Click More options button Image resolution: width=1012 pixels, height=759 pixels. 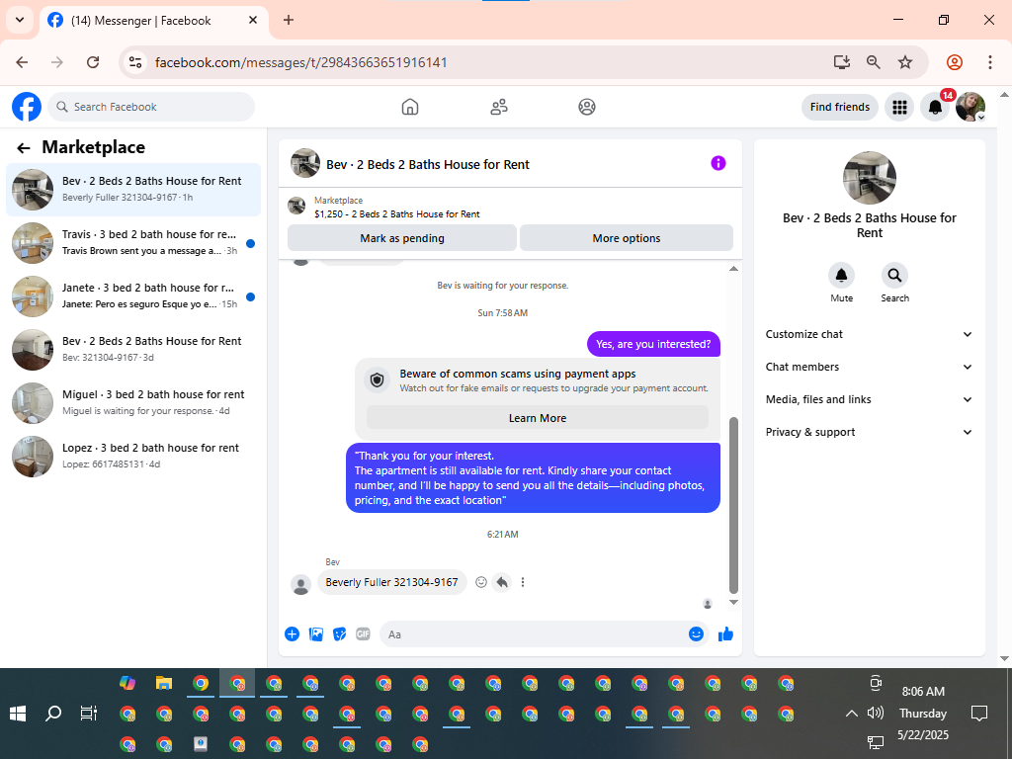pos(626,238)
